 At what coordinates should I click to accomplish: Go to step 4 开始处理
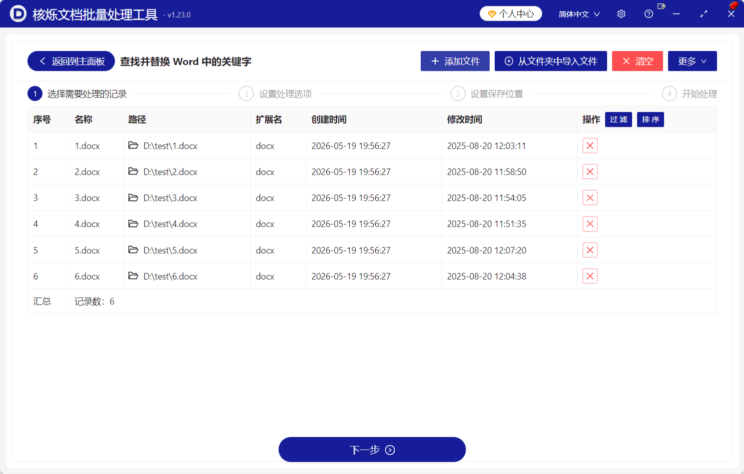[690, 93]
